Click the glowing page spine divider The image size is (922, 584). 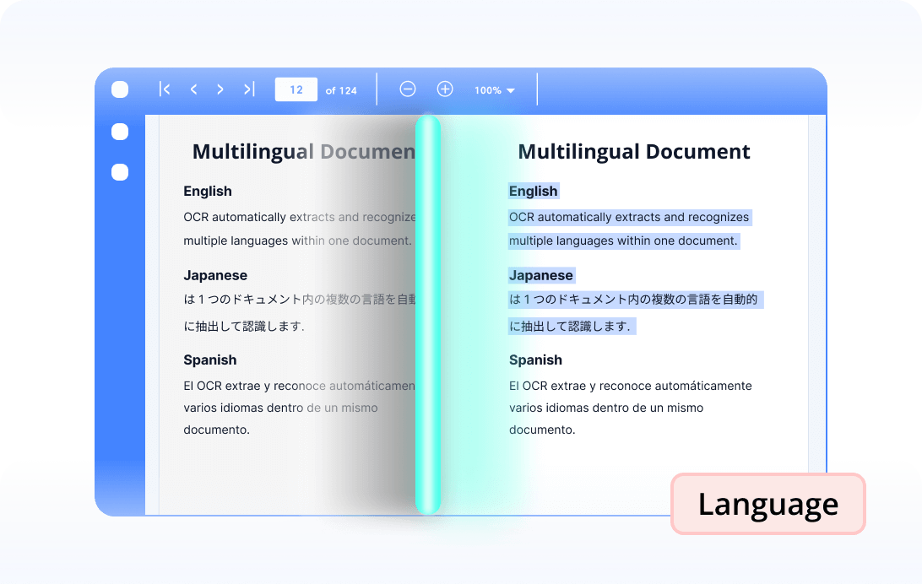point(427,316)
